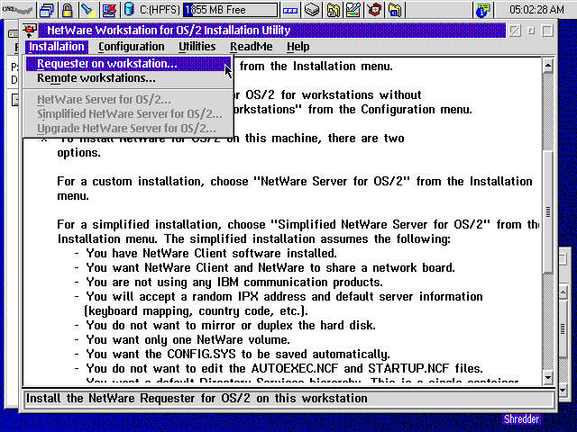Open the Installation menu
Screen dimensions: 577x432
(x=57, y=47)
